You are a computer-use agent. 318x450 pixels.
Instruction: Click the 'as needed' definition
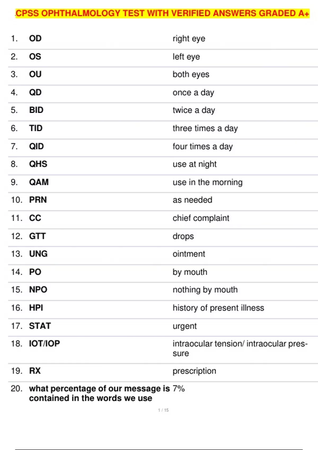pyautogui.click(x=192, y=200)
